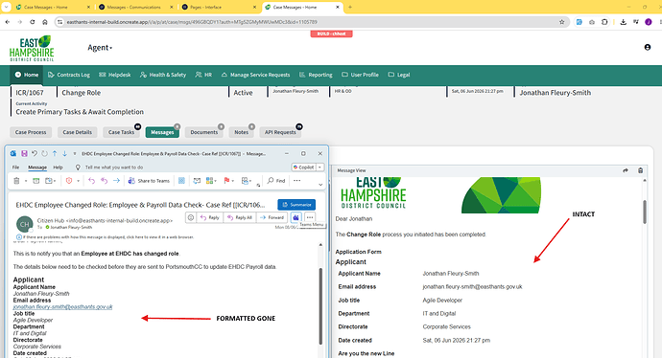The height and width of the screenshot is (358, 662).
Task: Click the Copilot button
Action: click(x=303, y=168)
